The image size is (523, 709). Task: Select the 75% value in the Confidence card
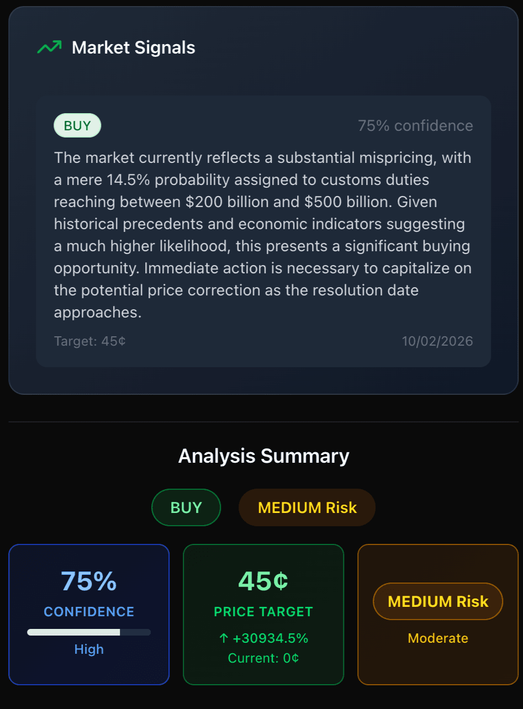click(89, 581)
